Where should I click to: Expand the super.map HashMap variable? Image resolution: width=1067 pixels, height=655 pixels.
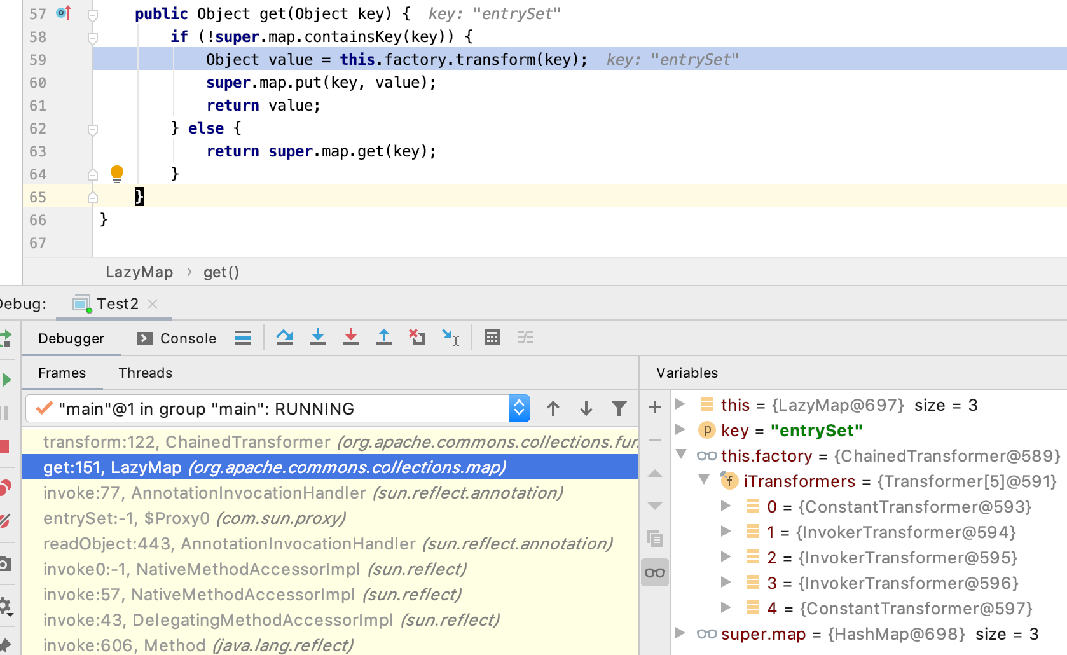click(x=680, y=633)
